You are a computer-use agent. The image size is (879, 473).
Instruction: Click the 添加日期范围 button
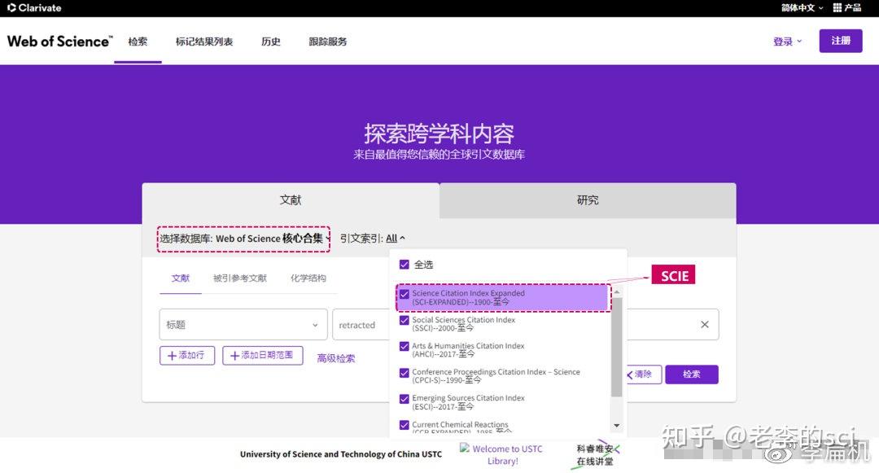[262, 355]
